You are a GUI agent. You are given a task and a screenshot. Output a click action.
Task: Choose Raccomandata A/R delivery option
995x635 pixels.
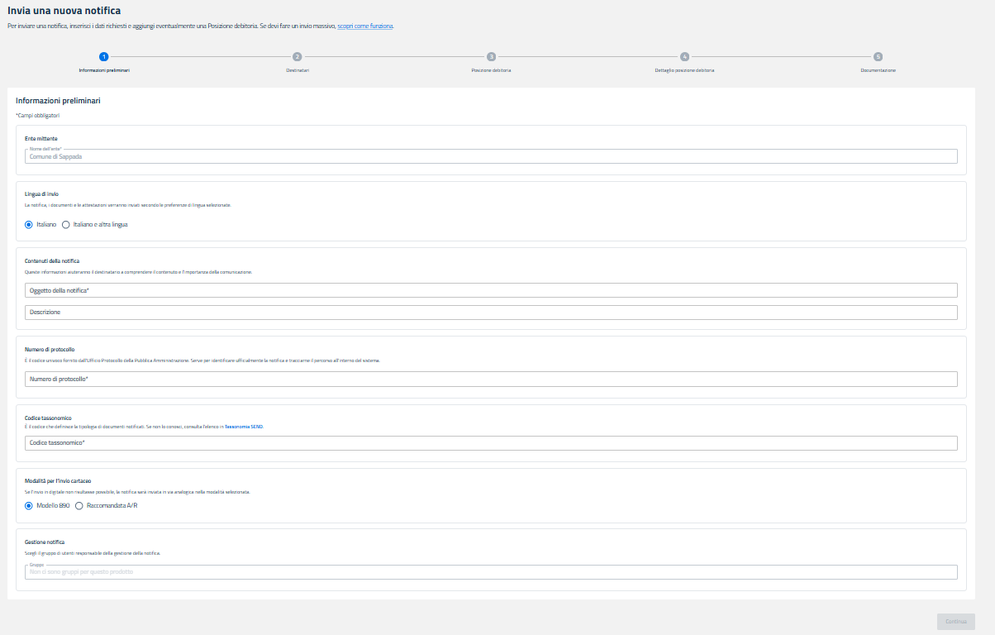(x=79, y=505)
